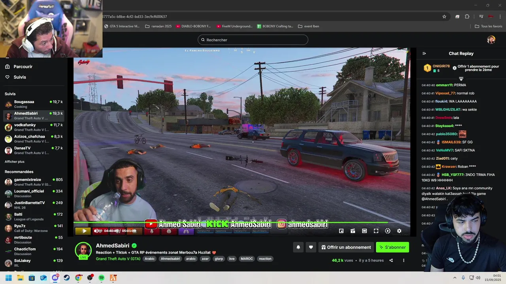Viewport: 506px width, 284px height.
Task: Click Offrir un abonnement button
Action: click(346, 247)
